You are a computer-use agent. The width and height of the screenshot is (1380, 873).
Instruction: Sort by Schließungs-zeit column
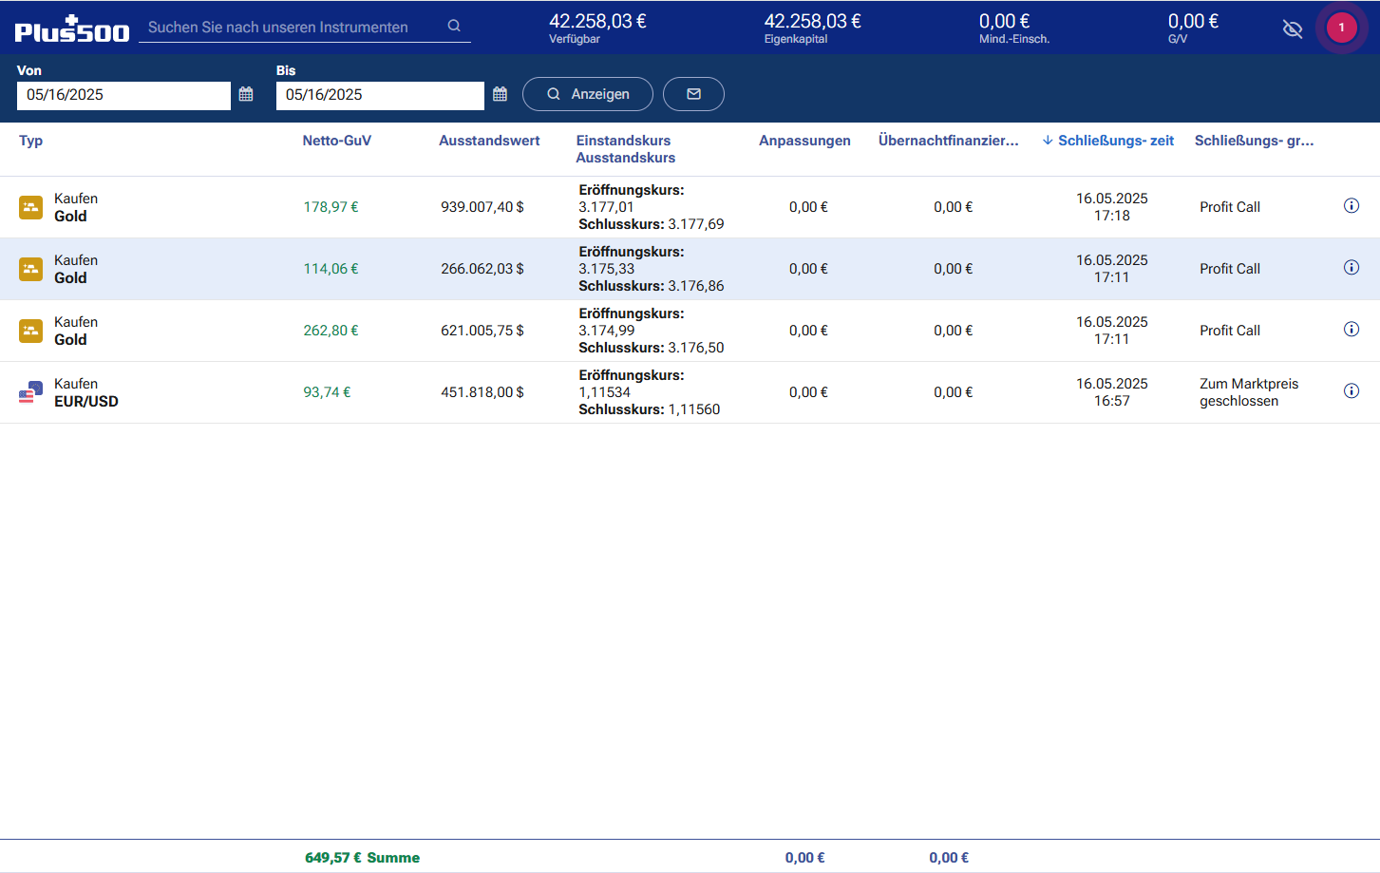click(1115, 141)
